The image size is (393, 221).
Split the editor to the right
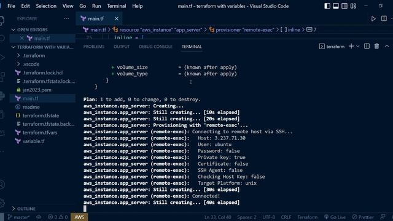384,18
